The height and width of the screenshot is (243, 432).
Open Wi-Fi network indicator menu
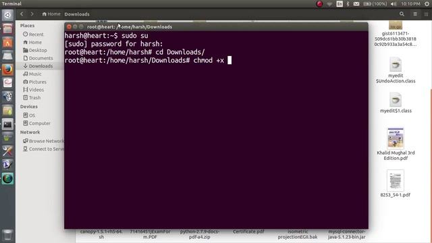(329, 4)
